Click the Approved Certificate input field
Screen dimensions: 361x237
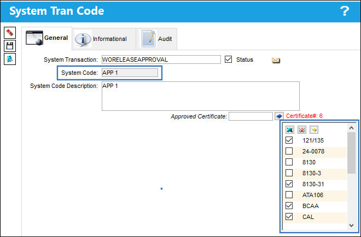(251, 116)
